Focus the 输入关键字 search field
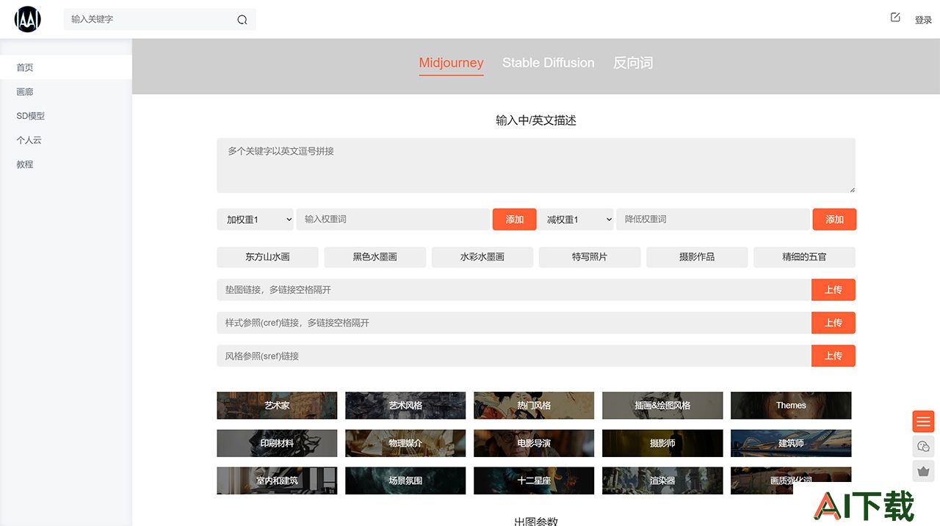 point(151,19)
